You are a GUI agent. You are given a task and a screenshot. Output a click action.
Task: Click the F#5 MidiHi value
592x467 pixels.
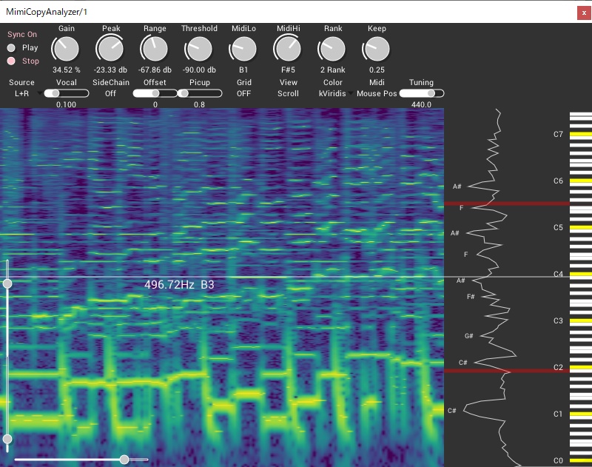click(288, 70)
